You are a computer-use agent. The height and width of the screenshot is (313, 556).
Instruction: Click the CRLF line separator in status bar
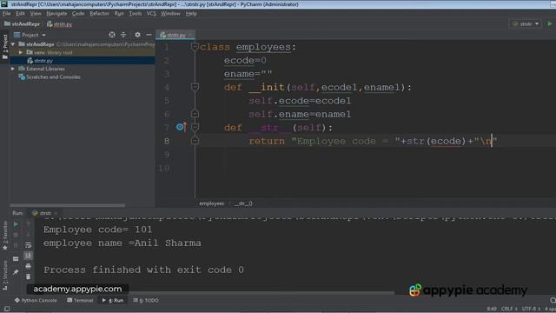pos(508,309)
